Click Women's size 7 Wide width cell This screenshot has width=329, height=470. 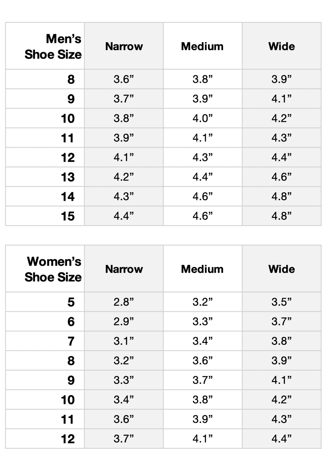(x=281, y=341)
